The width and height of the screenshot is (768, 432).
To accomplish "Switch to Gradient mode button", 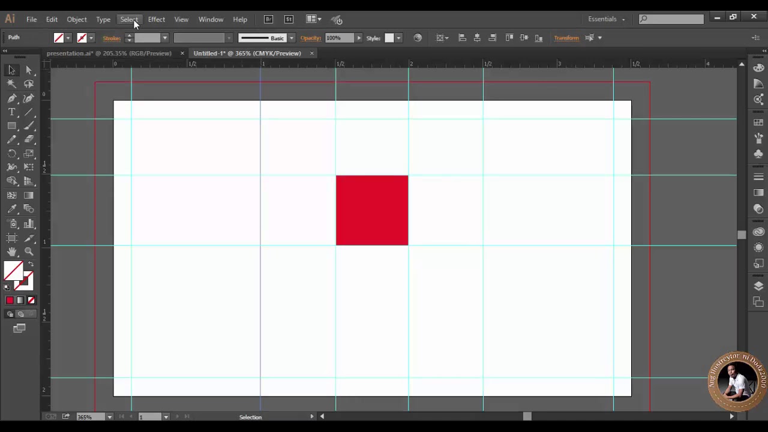I will 20,301.
